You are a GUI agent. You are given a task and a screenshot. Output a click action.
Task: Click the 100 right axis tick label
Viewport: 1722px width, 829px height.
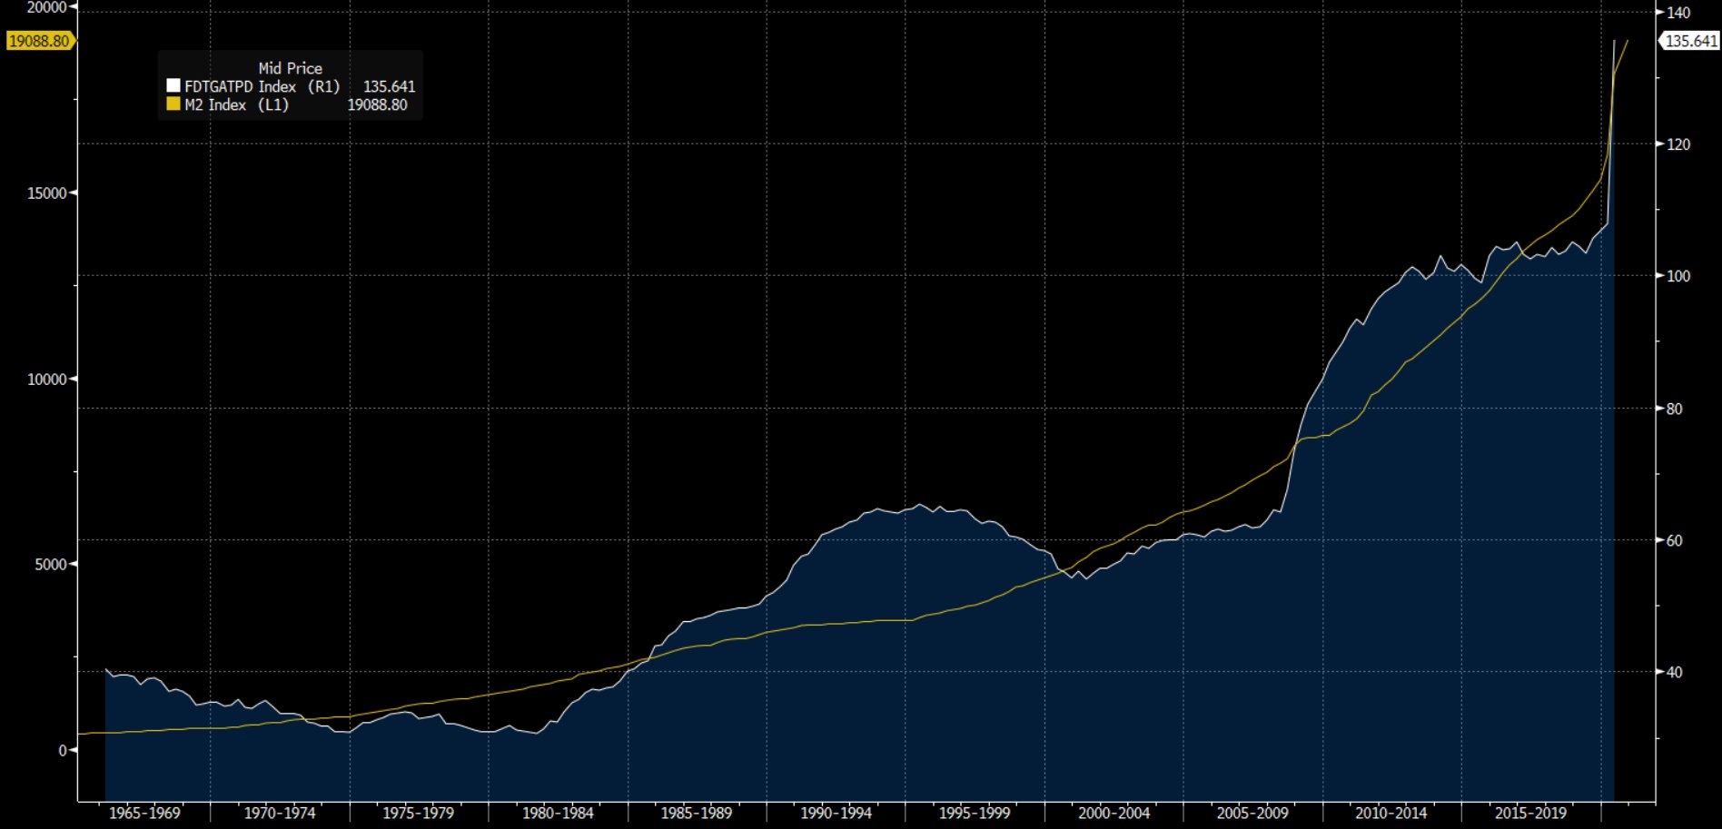(1678, 276)
